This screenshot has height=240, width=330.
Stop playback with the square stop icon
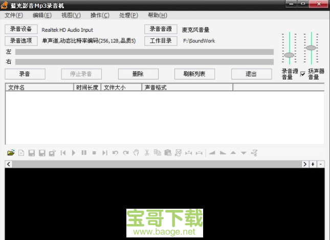click(94, 153)
